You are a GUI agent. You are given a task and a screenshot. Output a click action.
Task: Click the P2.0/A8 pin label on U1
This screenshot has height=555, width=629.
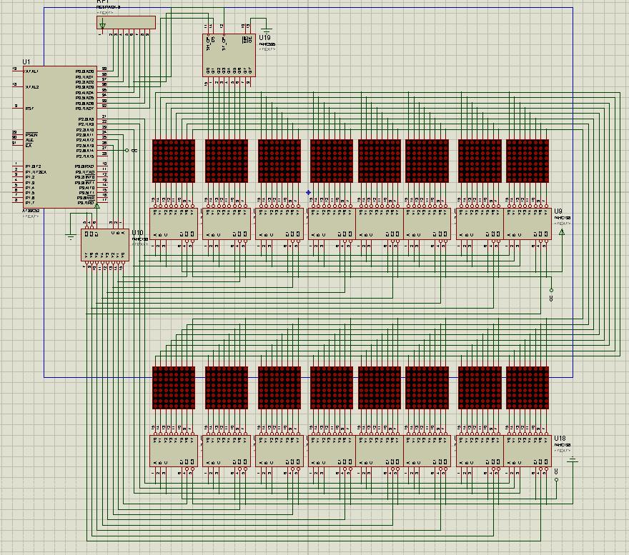86,119
